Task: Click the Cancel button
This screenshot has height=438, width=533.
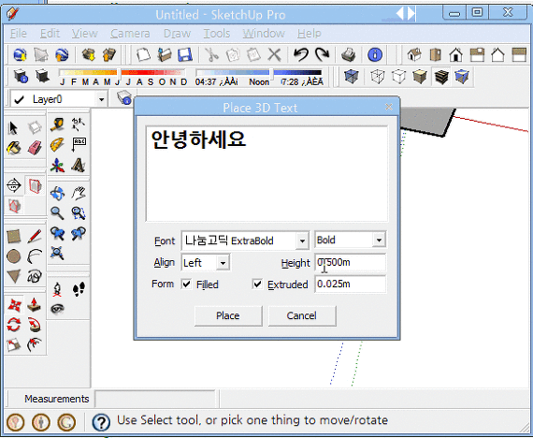Action: tap(302, 315)
